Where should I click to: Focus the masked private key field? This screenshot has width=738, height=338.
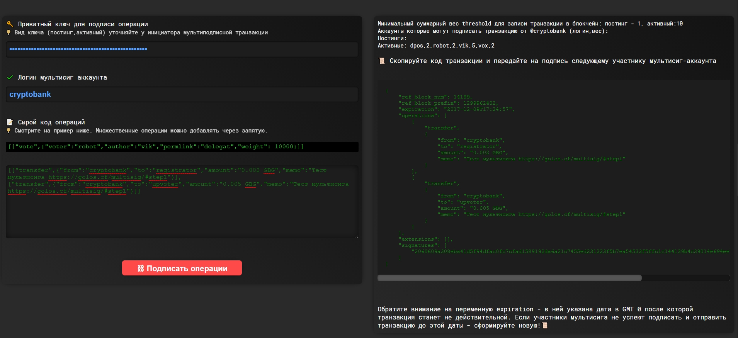[182, 49]
